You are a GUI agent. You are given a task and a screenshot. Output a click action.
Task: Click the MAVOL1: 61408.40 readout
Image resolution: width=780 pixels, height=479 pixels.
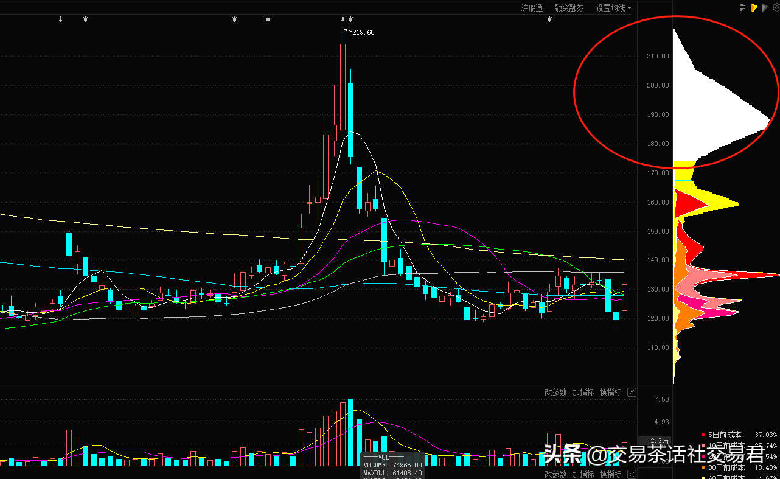(x=392, y=473)
